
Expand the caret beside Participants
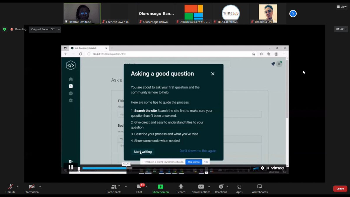[126, 186]
